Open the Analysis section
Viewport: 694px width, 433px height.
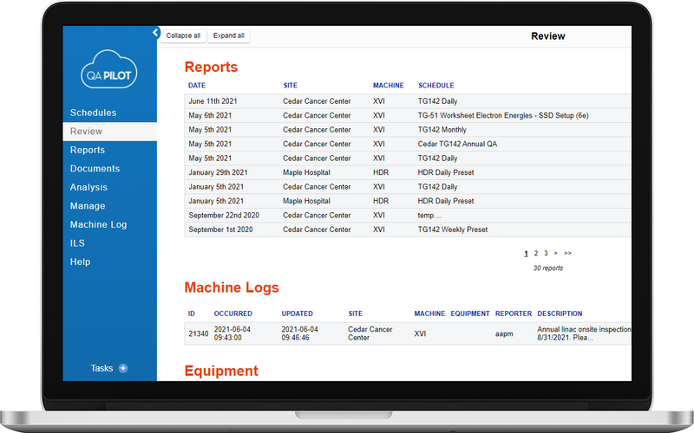coord(88,187)
